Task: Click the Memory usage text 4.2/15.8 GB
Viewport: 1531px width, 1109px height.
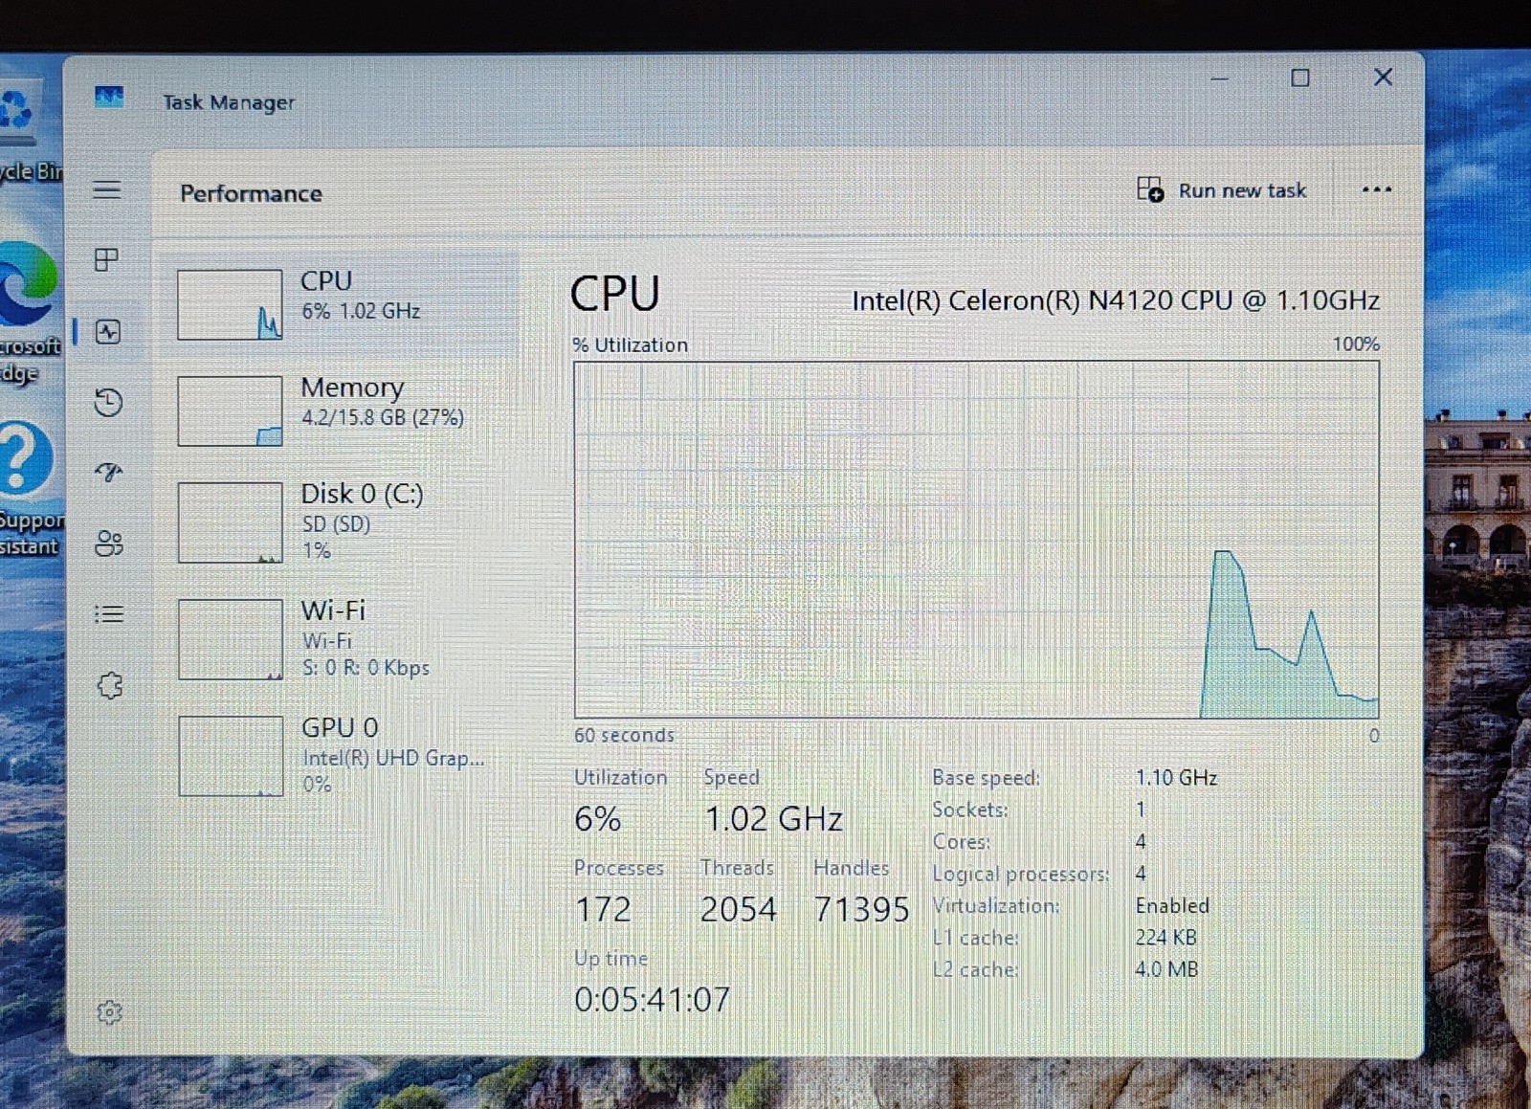Action: [382, 417]
